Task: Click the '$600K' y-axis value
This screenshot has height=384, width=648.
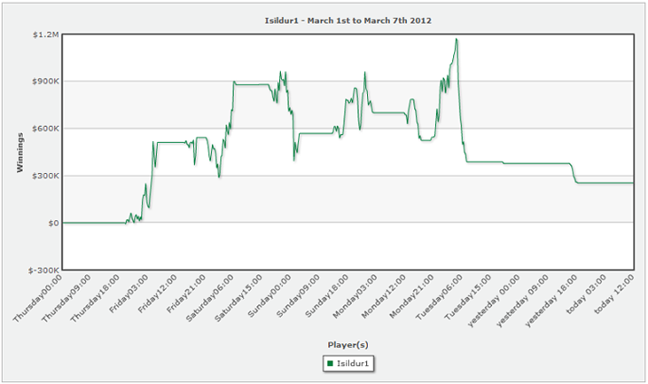Action: coord(45,129)
